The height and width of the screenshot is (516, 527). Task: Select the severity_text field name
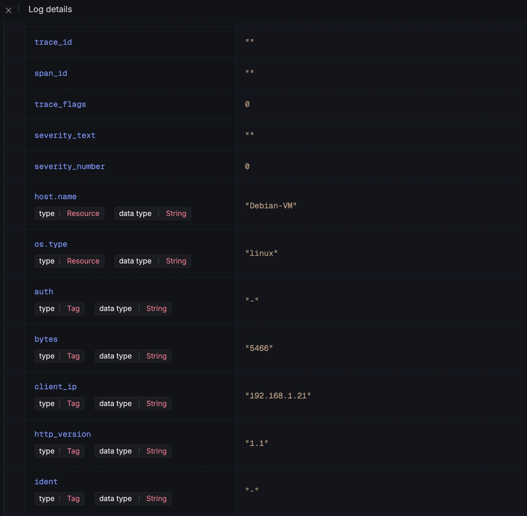click(65, 135)
